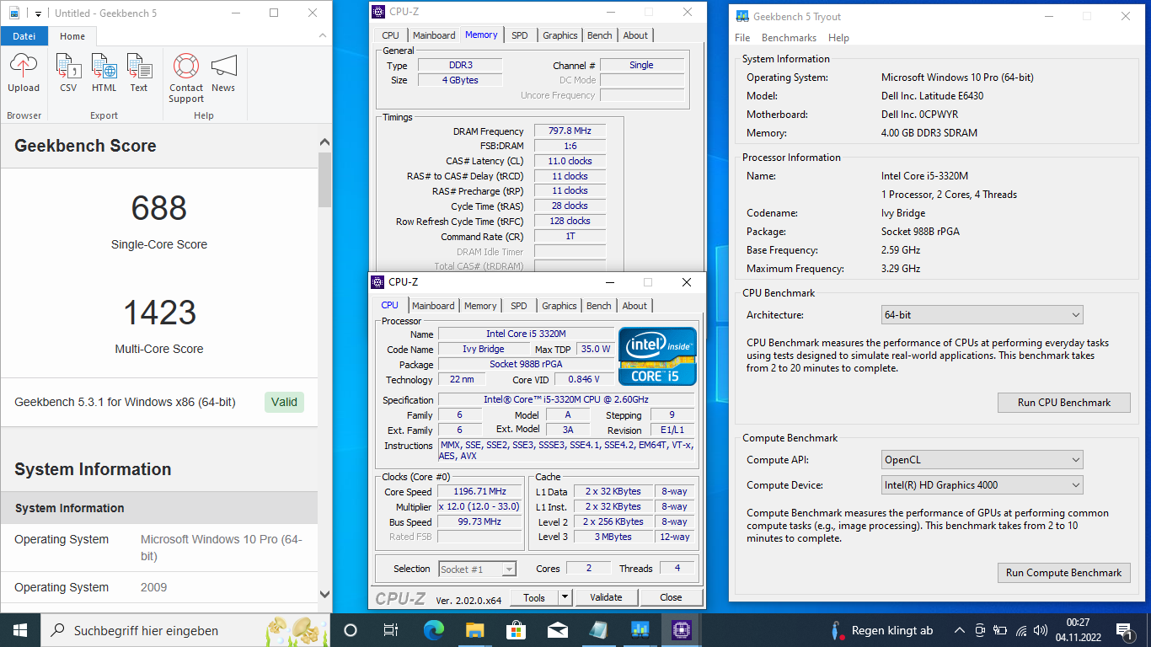Open network status icon in tray
The image size is (1151, 647).
[x=1021, y=630]
